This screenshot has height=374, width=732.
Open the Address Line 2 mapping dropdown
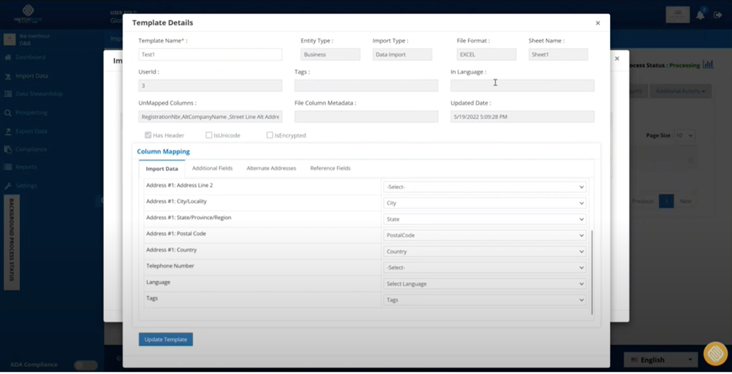[x=484, y=187]
